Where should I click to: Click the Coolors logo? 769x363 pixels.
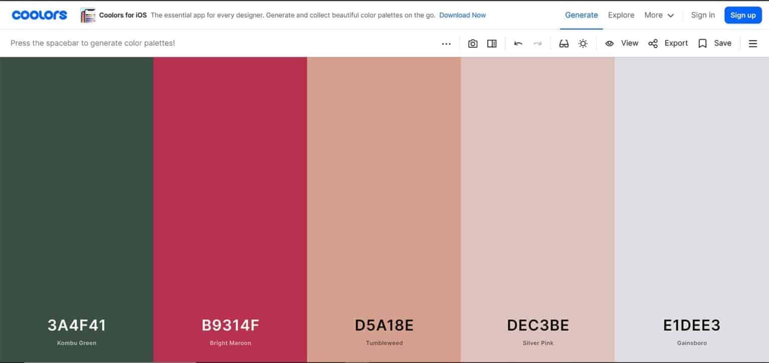[39, 15]
